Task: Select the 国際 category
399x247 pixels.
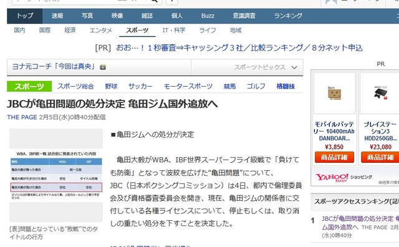Action: pos(45,31)
